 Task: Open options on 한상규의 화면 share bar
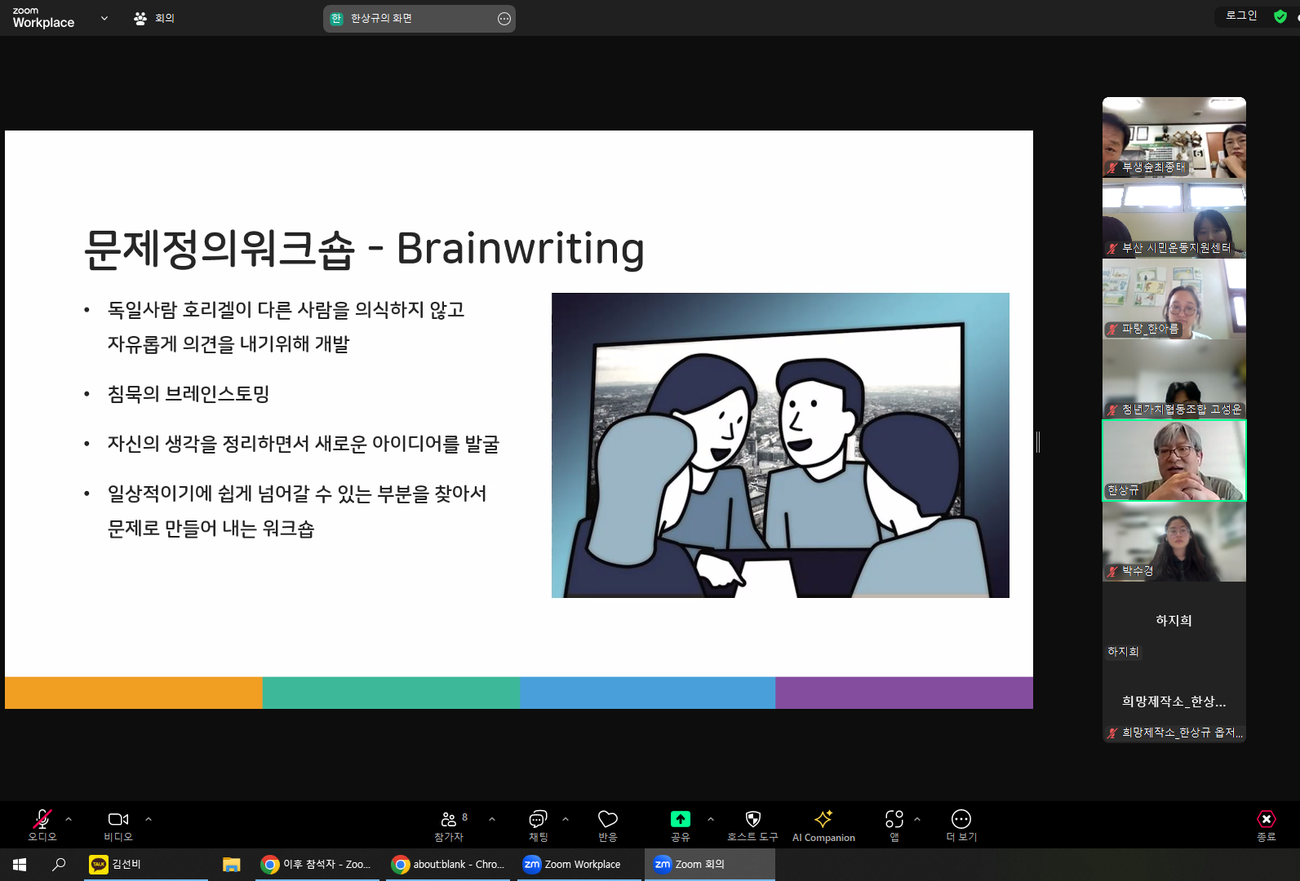click(x=504, y=19)
